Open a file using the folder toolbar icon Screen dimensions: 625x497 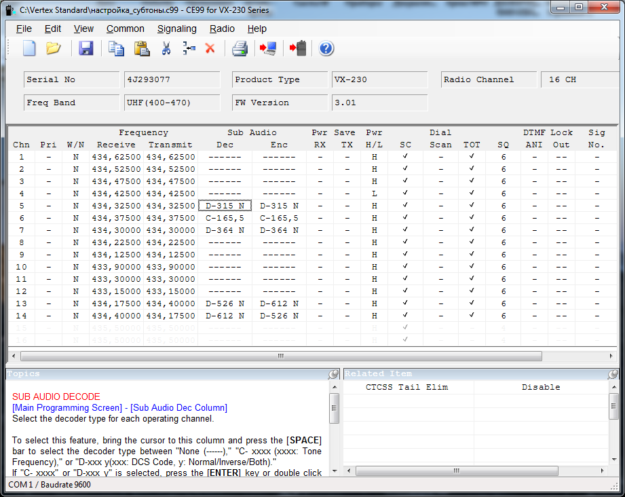tap(53, 49)
